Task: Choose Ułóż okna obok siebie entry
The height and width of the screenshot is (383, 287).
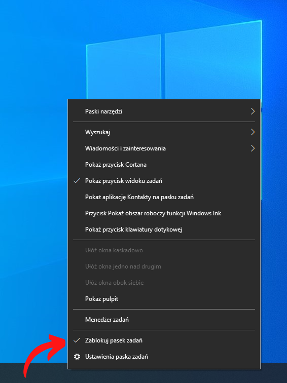Action: (x=164, y=283)
